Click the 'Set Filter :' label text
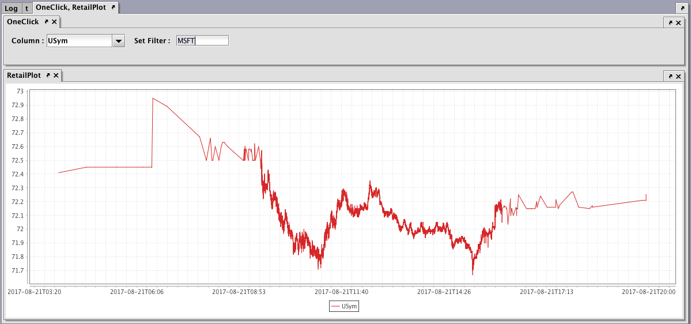691x324 pixels. pyautogui.click(x=152, y=41)
